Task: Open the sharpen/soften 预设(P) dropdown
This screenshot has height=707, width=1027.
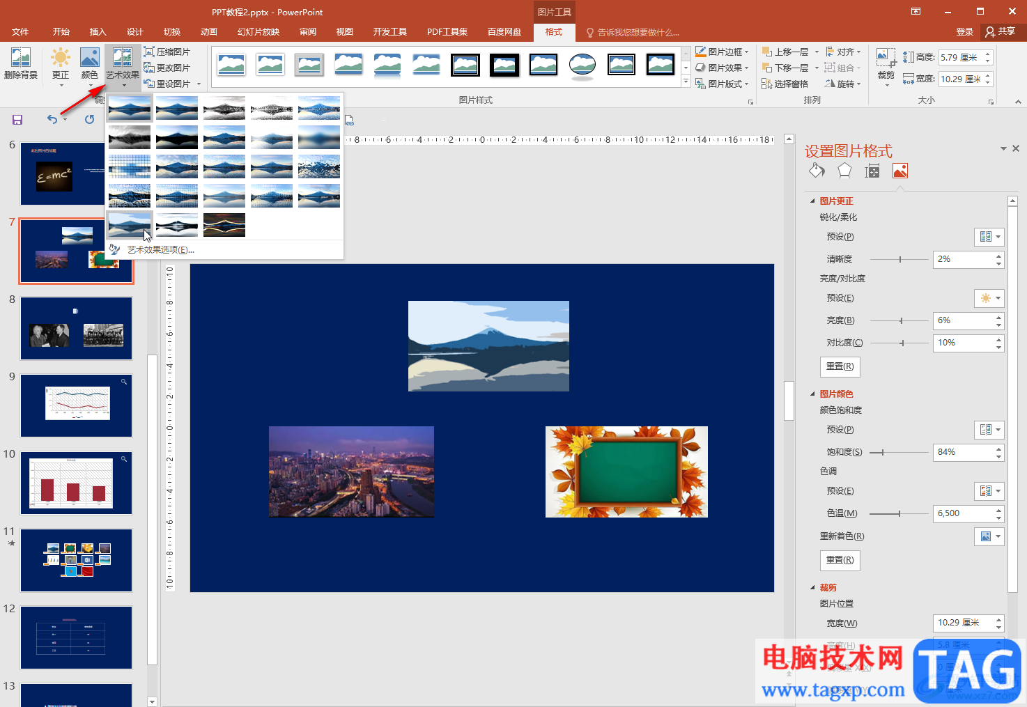Action: click(x=989, y=237)
